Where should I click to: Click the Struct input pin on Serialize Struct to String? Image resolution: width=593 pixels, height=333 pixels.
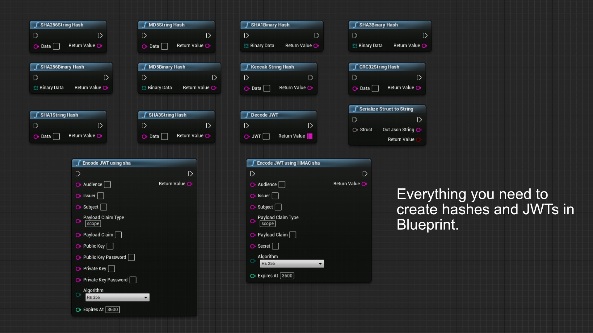355,130
